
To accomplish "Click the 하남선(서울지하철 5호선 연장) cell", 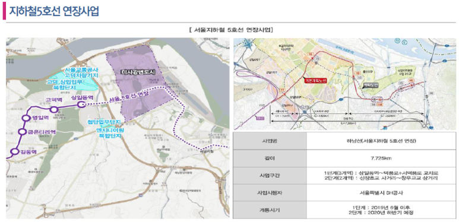I will coord(381,141).
